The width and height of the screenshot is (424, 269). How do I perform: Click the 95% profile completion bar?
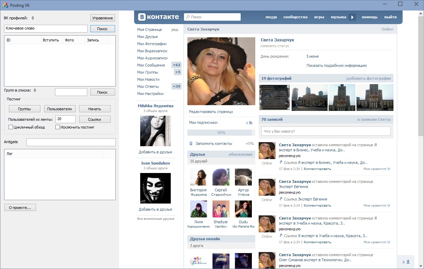(221, 133)
